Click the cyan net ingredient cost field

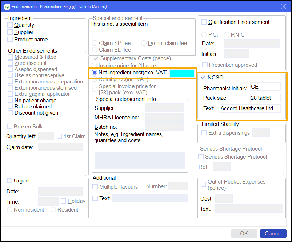pyautogui.click(x=182, y=73)
